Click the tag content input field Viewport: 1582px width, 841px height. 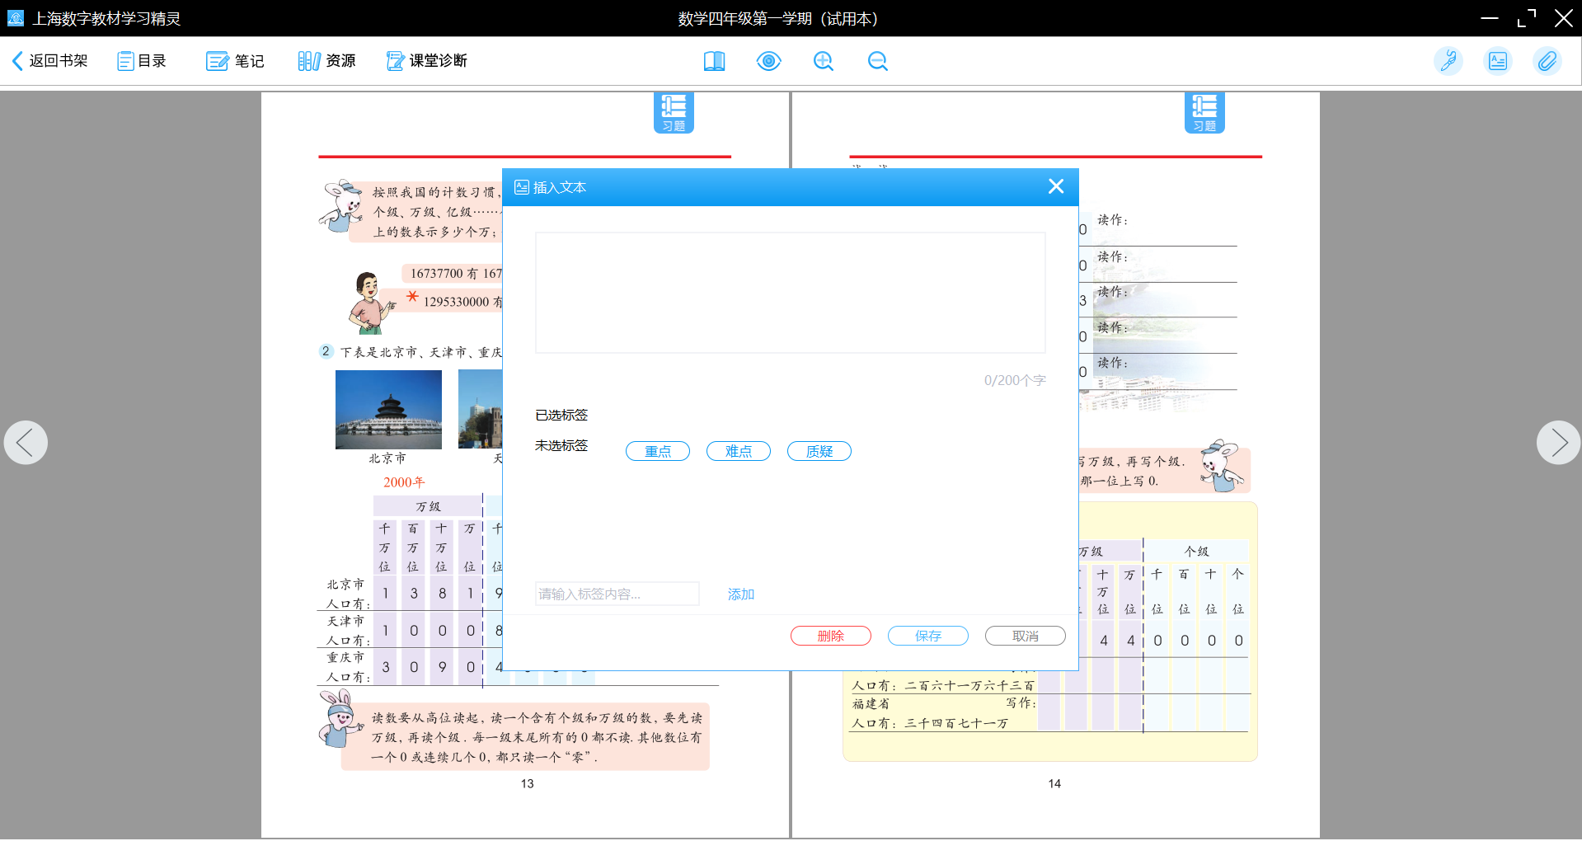(x=617, y=594)
